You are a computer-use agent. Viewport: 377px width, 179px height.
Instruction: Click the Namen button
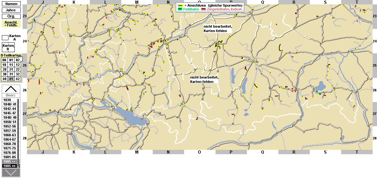coord(11,3)
